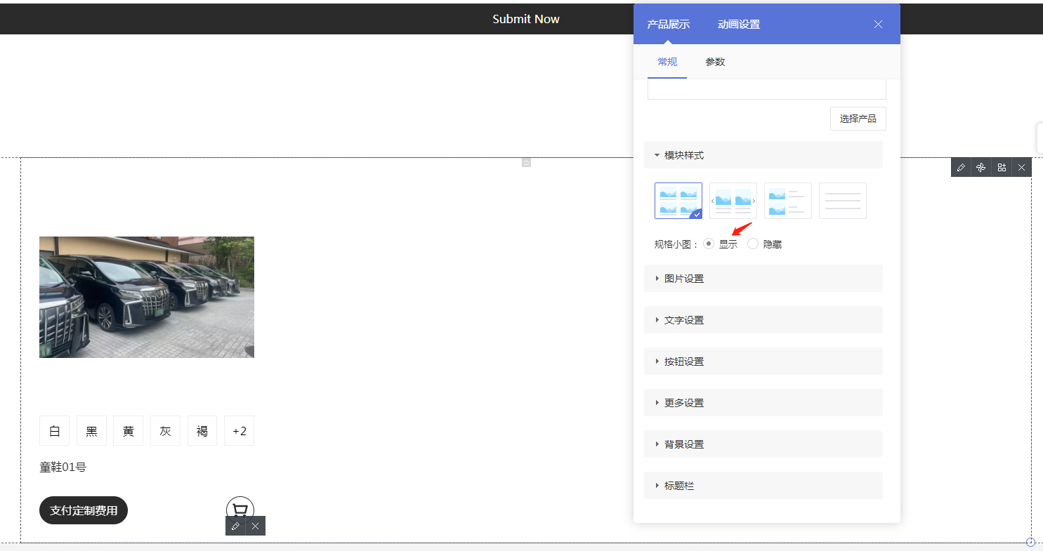Select the four-grid layout style thumbnail
This screenshot has height=551, width=1043.
(x=678, y=201)
